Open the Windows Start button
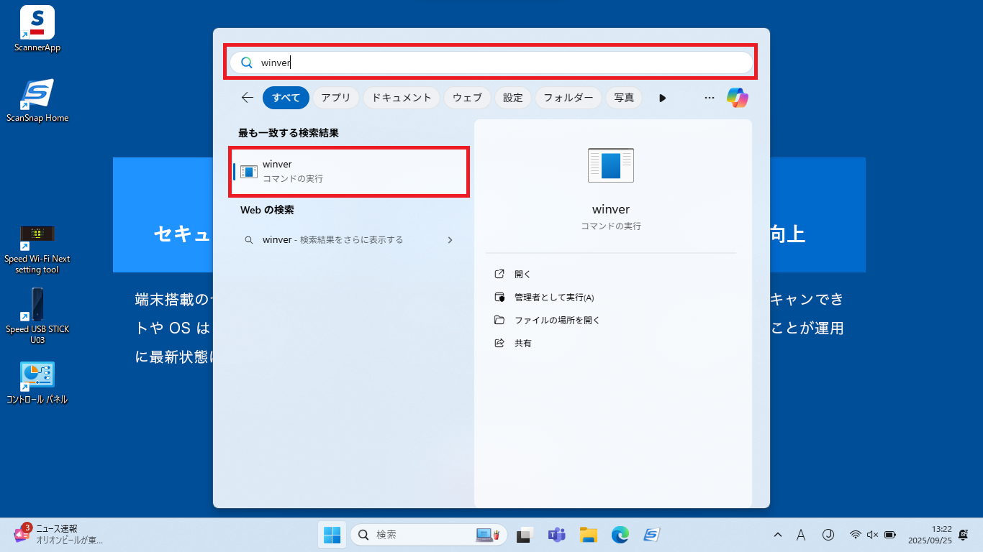The image size is (983, 552). [x=332, y=535]
